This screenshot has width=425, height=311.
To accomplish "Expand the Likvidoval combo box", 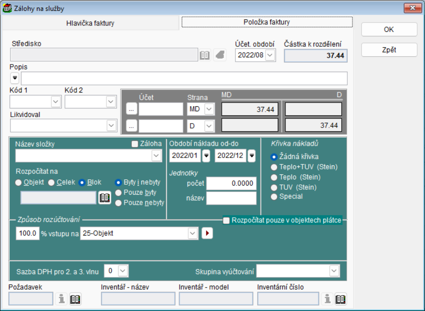I will (111, 125).
